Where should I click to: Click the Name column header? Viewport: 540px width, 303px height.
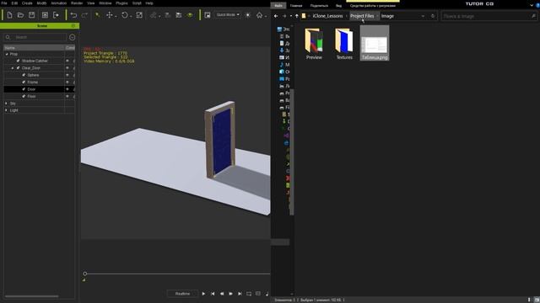pos(34,48)
